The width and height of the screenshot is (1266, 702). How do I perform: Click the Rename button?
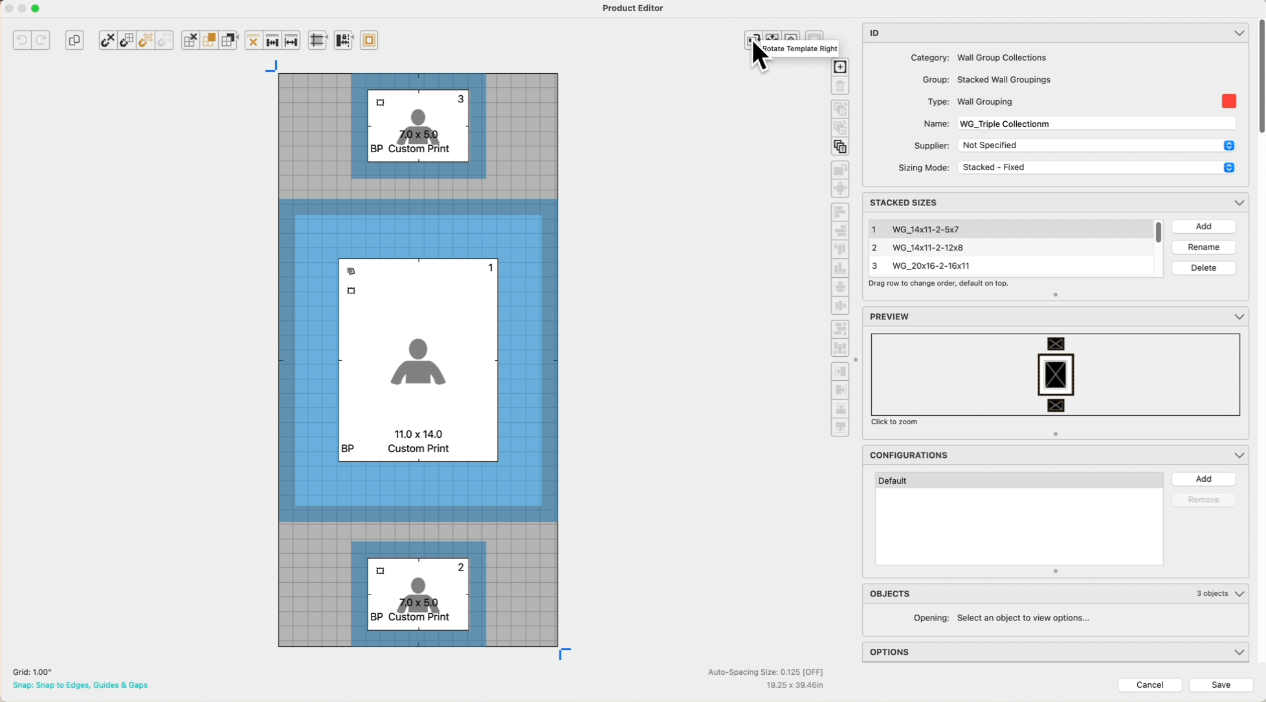tap(1203, 247)
